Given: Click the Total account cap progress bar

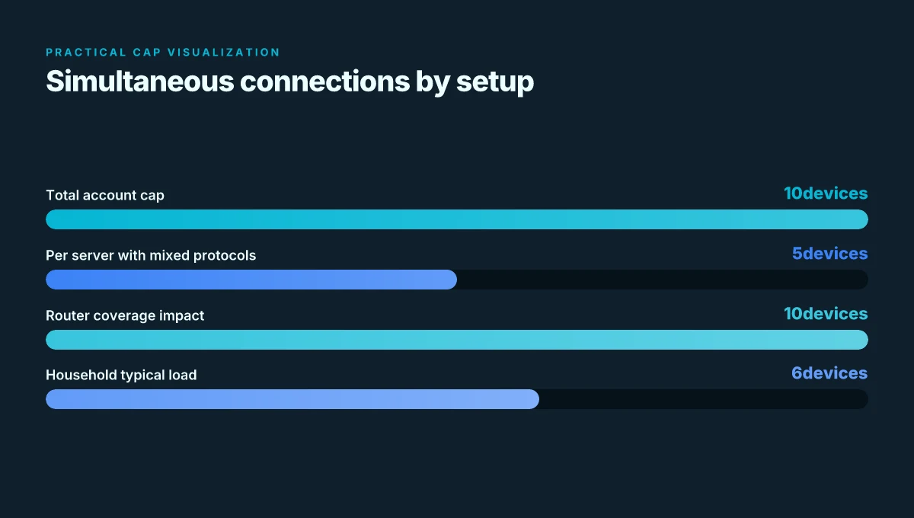Looking at the screenshot, I should point(457,219).
